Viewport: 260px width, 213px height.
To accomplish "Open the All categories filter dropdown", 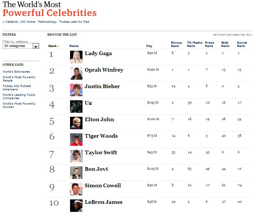I will [21, 46].
